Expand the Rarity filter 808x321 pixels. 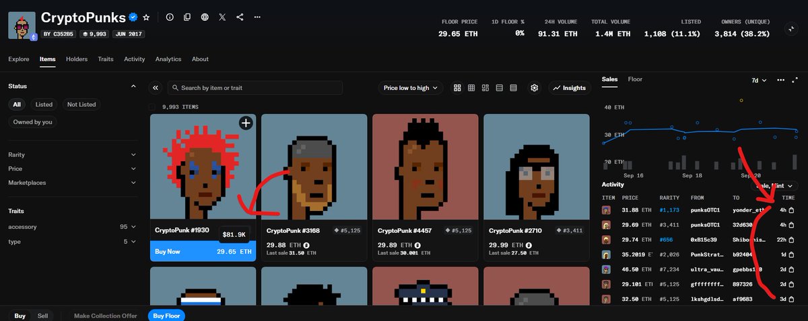72,154
